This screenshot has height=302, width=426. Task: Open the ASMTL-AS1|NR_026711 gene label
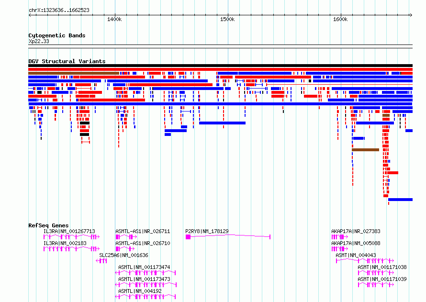click(x=143, y=231)
